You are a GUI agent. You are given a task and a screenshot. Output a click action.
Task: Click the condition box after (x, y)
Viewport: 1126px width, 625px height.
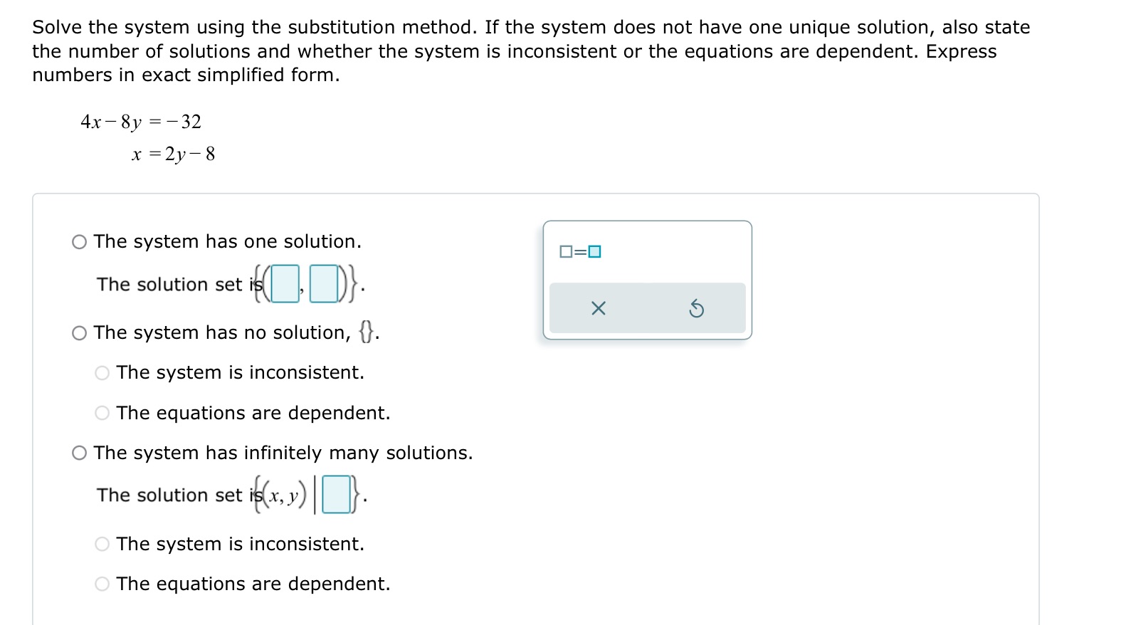(x=336, y=494)
